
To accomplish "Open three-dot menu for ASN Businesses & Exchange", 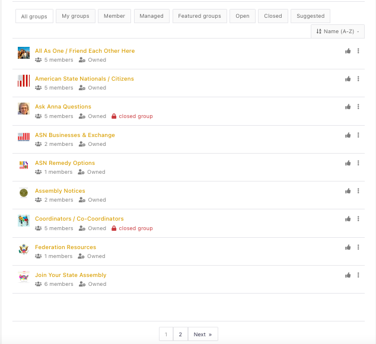I will 358,135.
